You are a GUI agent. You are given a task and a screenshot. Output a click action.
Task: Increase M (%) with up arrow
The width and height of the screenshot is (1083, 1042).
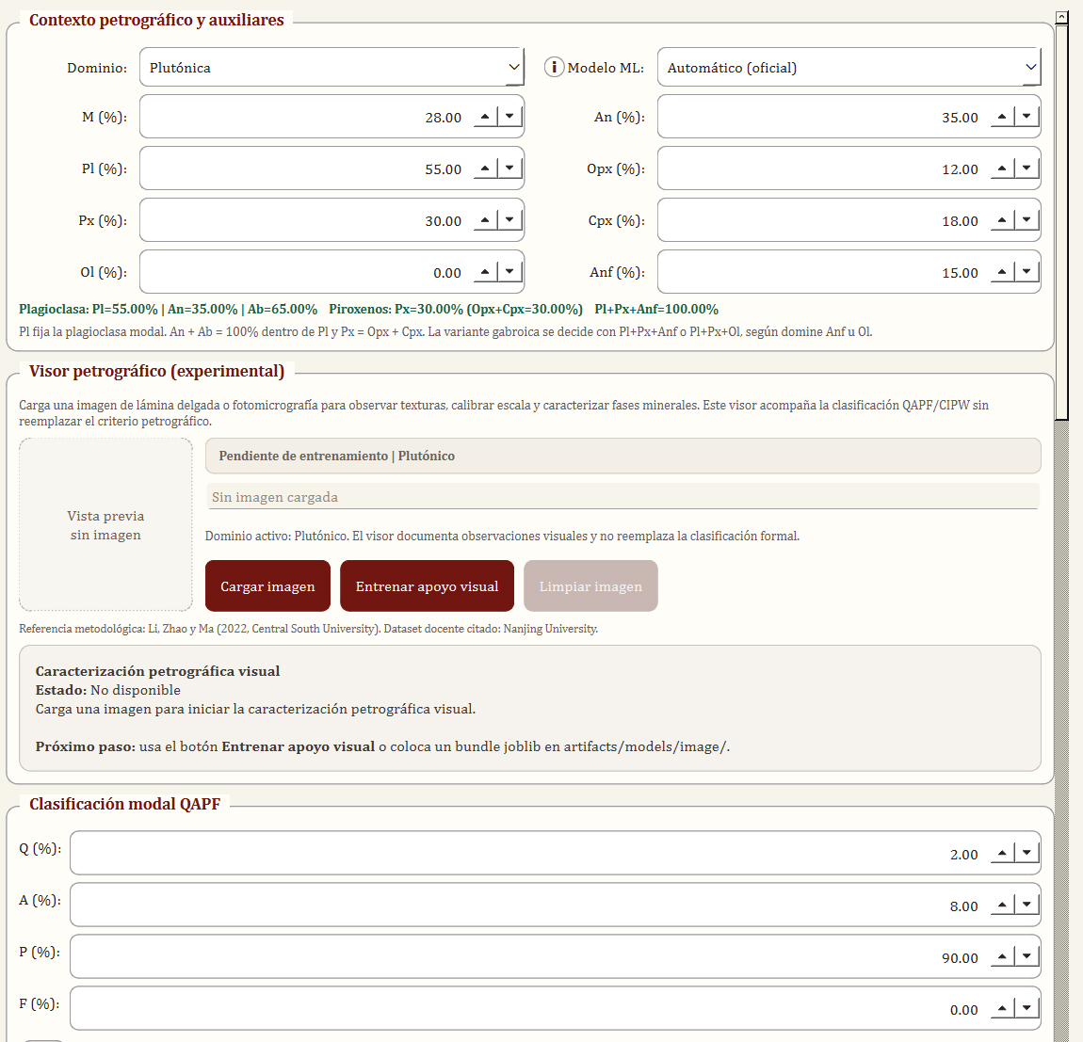pos(486,117)
